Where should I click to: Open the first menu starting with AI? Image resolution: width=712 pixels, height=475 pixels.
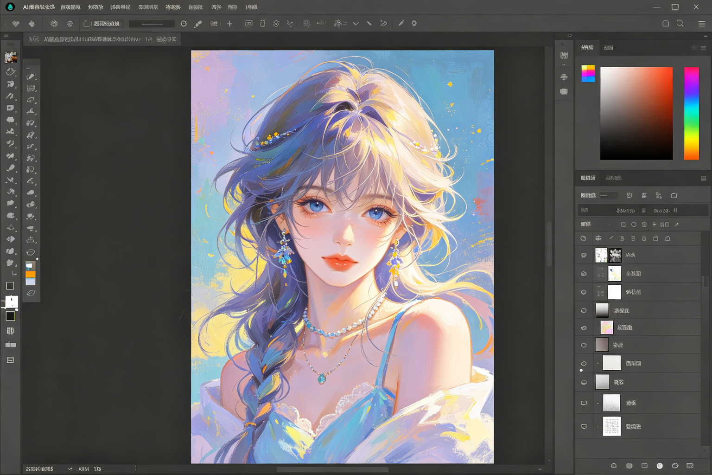[39, 7]
